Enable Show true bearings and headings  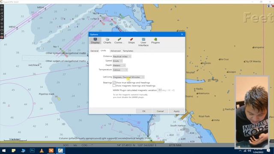tap(114, 83)
